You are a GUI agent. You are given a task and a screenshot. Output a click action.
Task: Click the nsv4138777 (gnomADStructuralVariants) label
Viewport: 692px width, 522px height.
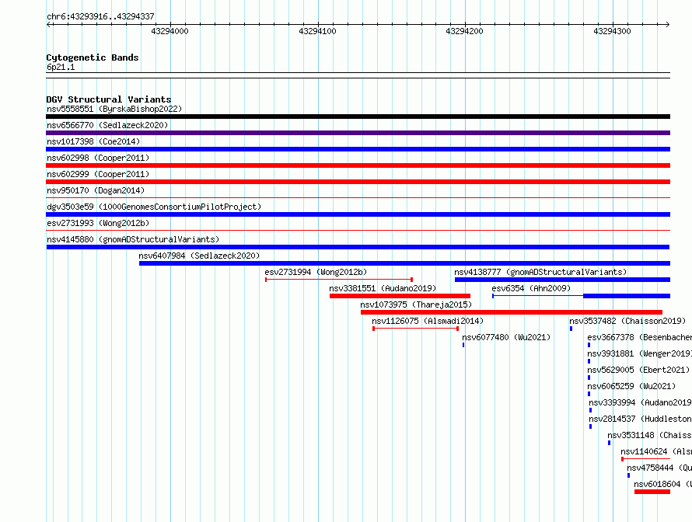[540, 272]
